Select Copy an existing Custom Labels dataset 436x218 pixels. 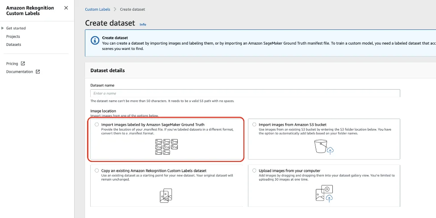click(97, 170)
